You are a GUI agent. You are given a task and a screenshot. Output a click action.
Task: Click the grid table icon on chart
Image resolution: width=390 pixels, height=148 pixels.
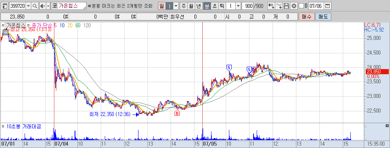pyautogui.click(x=6, y=32)
